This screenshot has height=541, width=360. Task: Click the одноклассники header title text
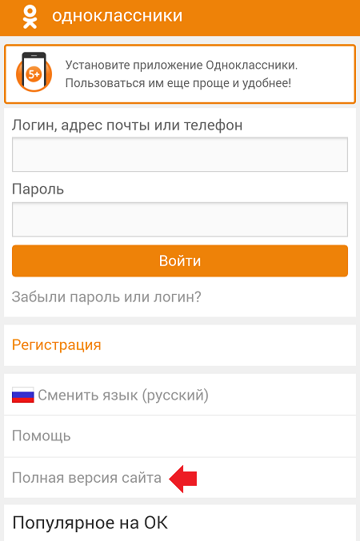click(117, 16)
